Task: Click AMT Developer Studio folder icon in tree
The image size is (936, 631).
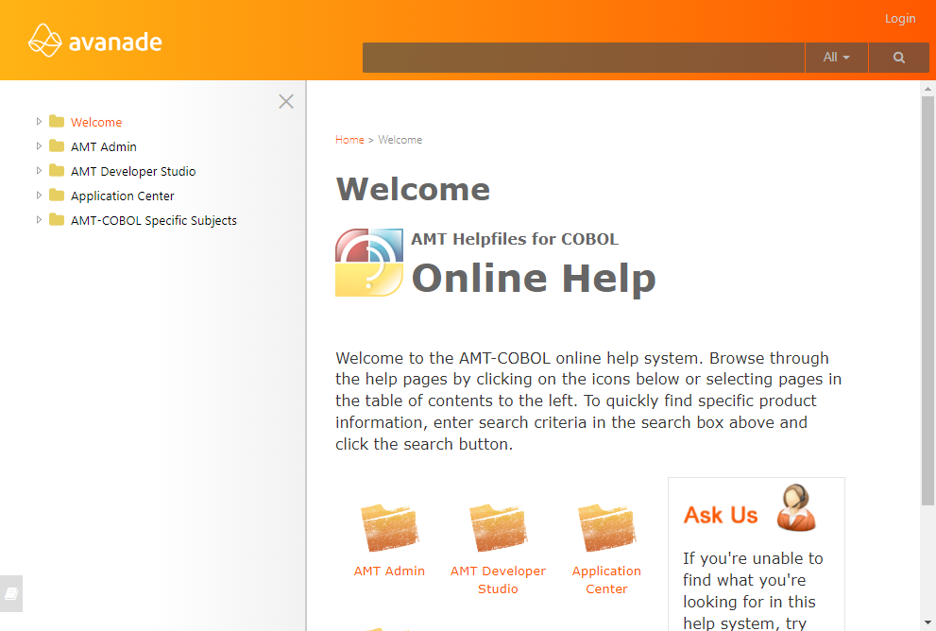Action: pyautogui.click(x=57, y=171)
